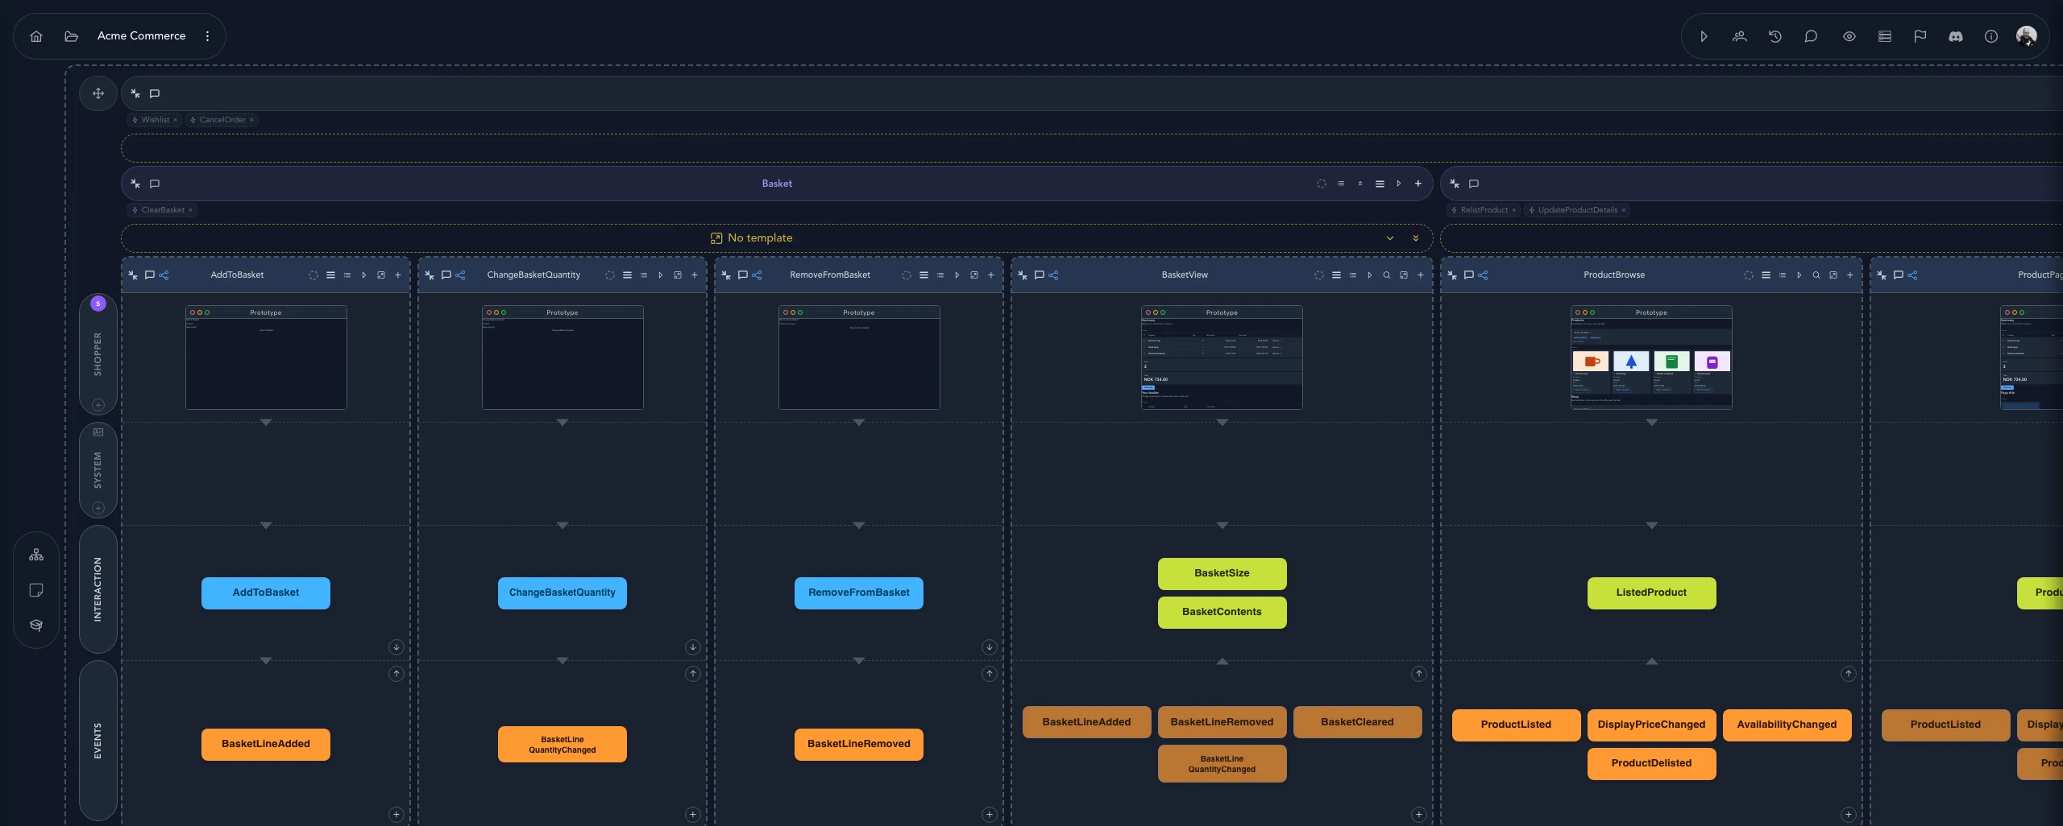Click the double-chevron expand-all icon in the template row
Viewport: 2063px width, 826px height.
[1416, 238]
